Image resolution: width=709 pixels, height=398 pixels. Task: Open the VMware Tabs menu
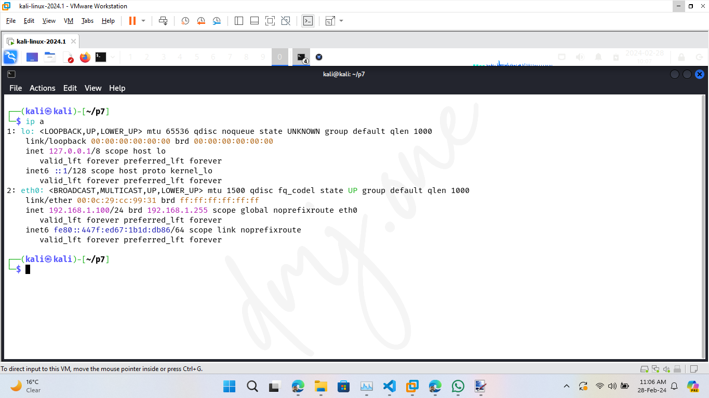pyautogui.click(x=87, y=21)
